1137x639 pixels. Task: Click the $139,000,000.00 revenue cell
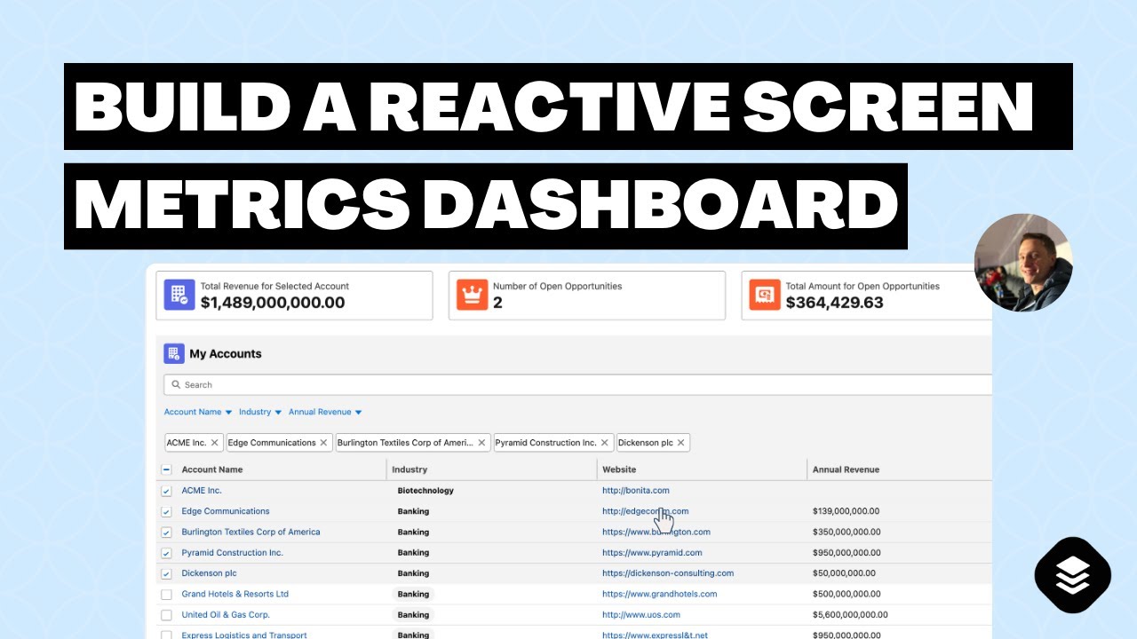(x=847, y=511)
